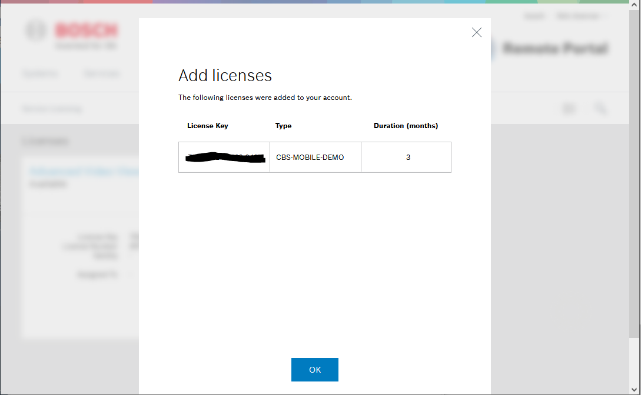Click the Add licenses dialog heading

225,76
